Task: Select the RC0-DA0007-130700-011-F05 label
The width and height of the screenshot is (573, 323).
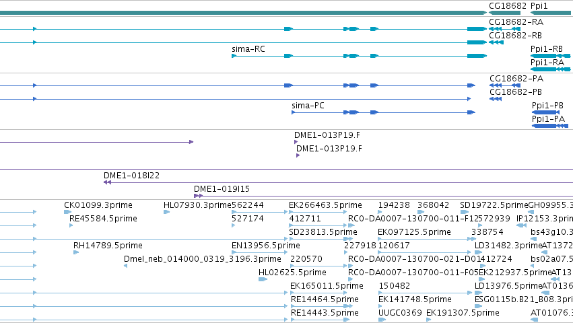Action: [413, 273]
